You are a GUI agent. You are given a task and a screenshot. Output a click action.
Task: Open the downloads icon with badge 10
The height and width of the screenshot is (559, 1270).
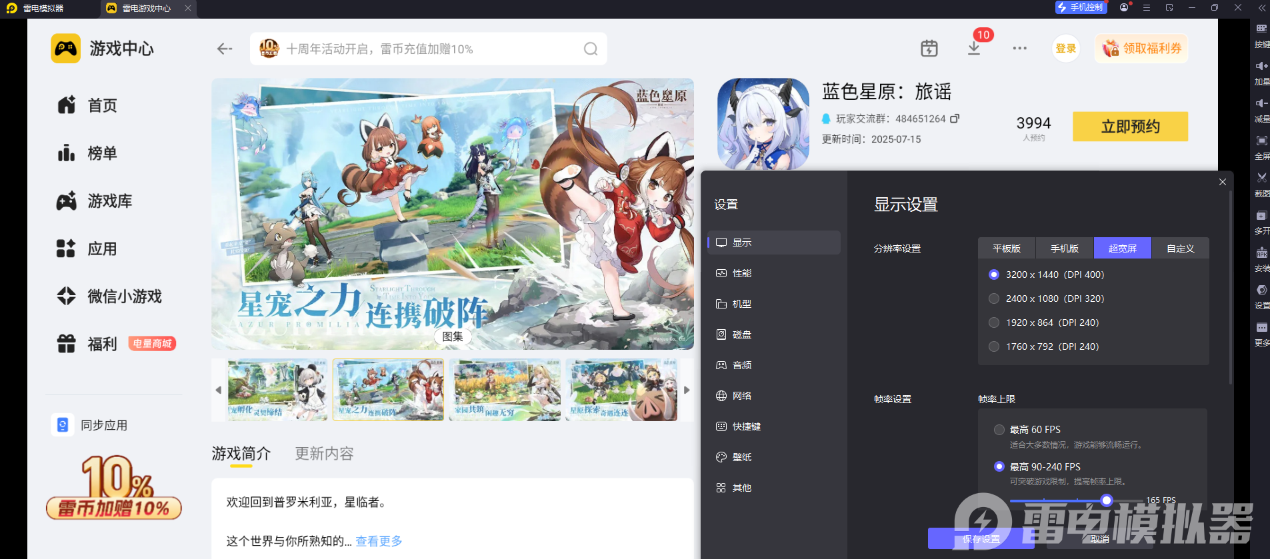click(x=974, y=48)
